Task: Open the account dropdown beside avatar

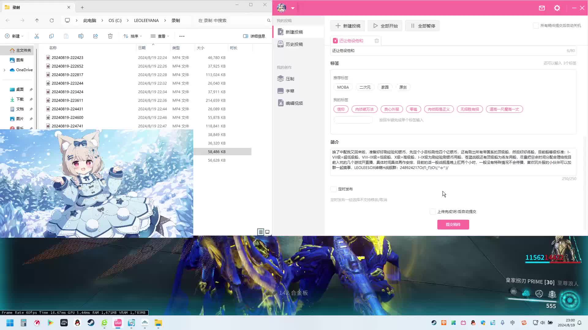Action: 293,8
